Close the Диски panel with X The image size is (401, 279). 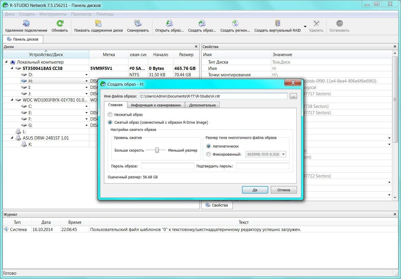tap(196, 47)
